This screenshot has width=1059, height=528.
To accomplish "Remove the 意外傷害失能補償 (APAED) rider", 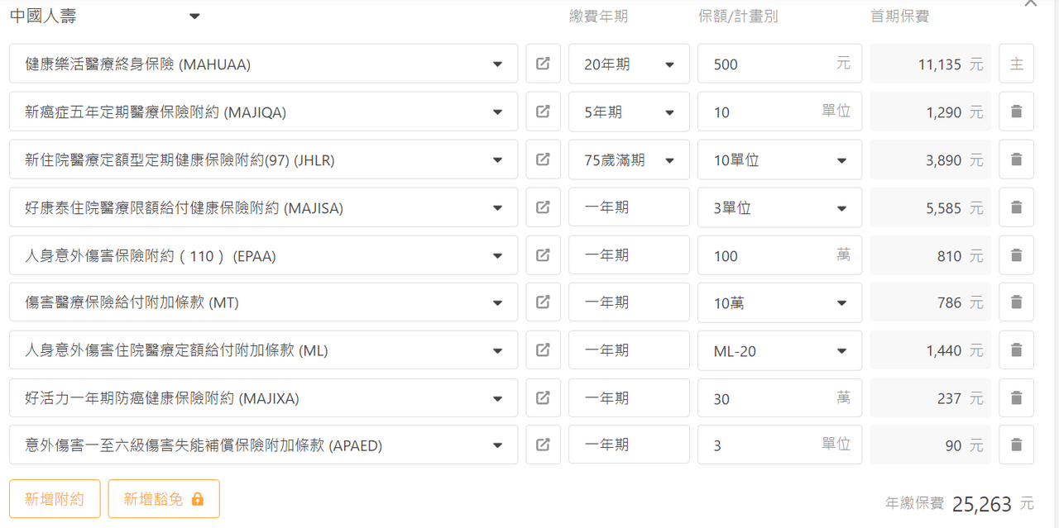I will (1016, 445).
